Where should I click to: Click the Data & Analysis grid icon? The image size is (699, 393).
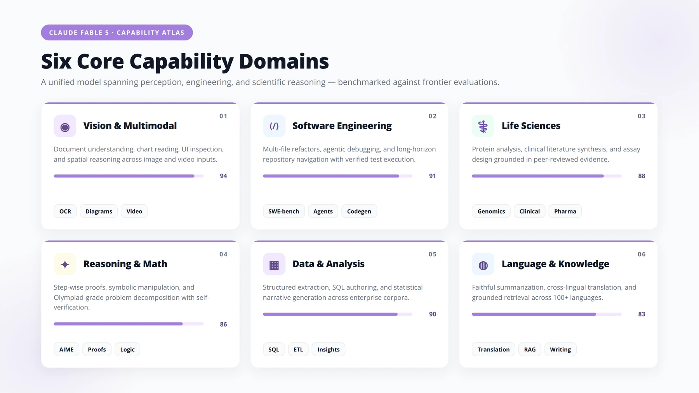coord(274,264)
